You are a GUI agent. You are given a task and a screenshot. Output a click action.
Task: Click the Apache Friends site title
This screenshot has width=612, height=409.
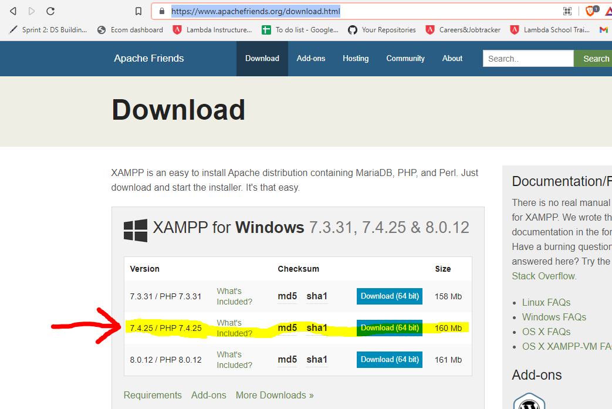[x=148, y=58]
